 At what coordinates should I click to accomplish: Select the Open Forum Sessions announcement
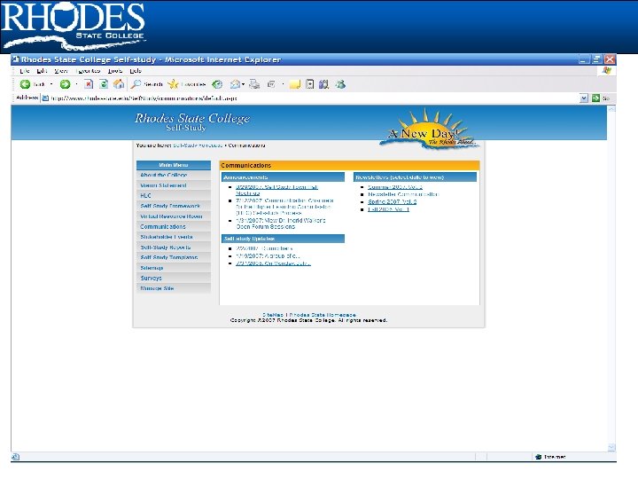click(x=281, y=224)
